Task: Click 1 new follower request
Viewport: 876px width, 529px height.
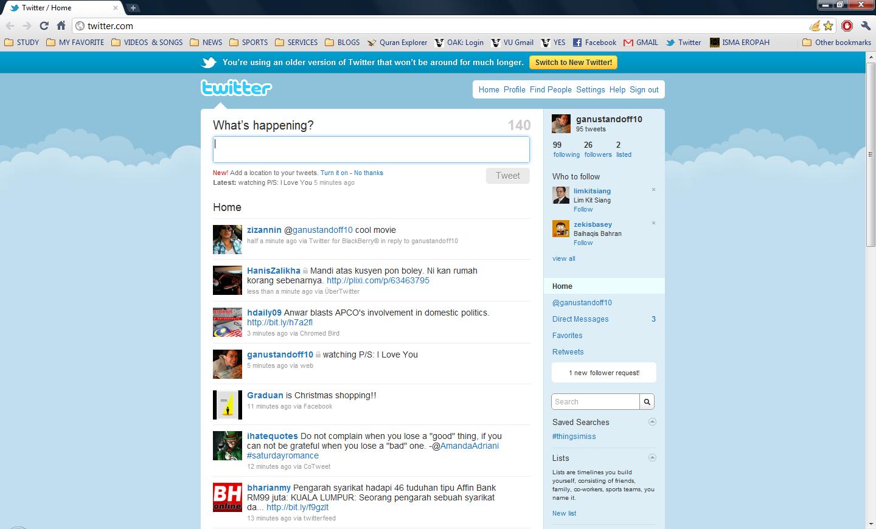Action: click(x=604, y=373)
